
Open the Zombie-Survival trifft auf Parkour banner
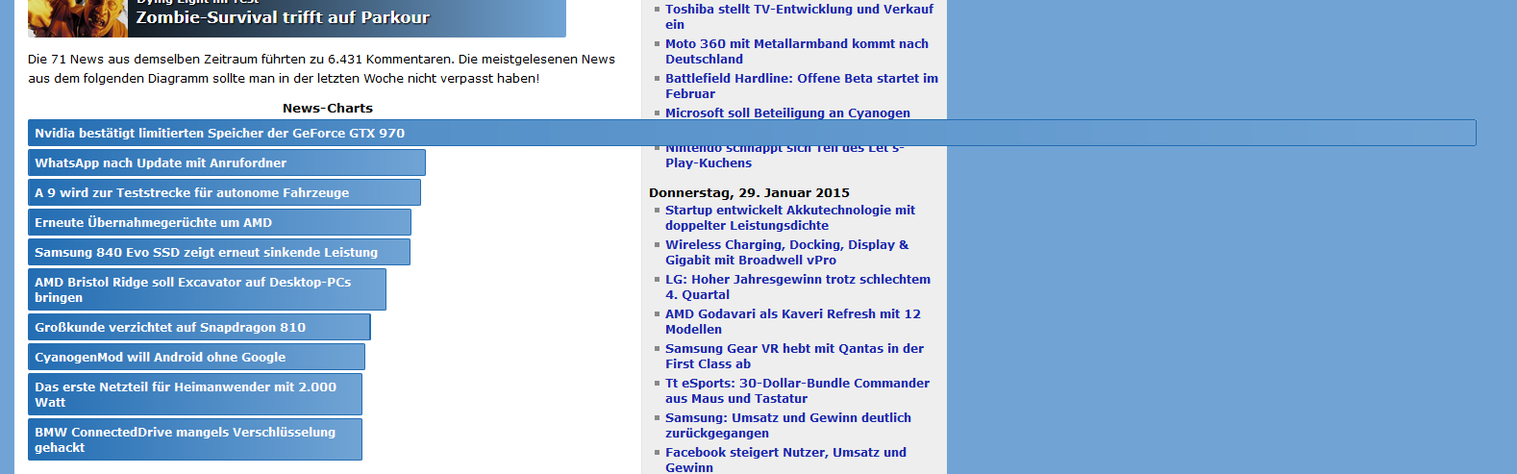297,17
